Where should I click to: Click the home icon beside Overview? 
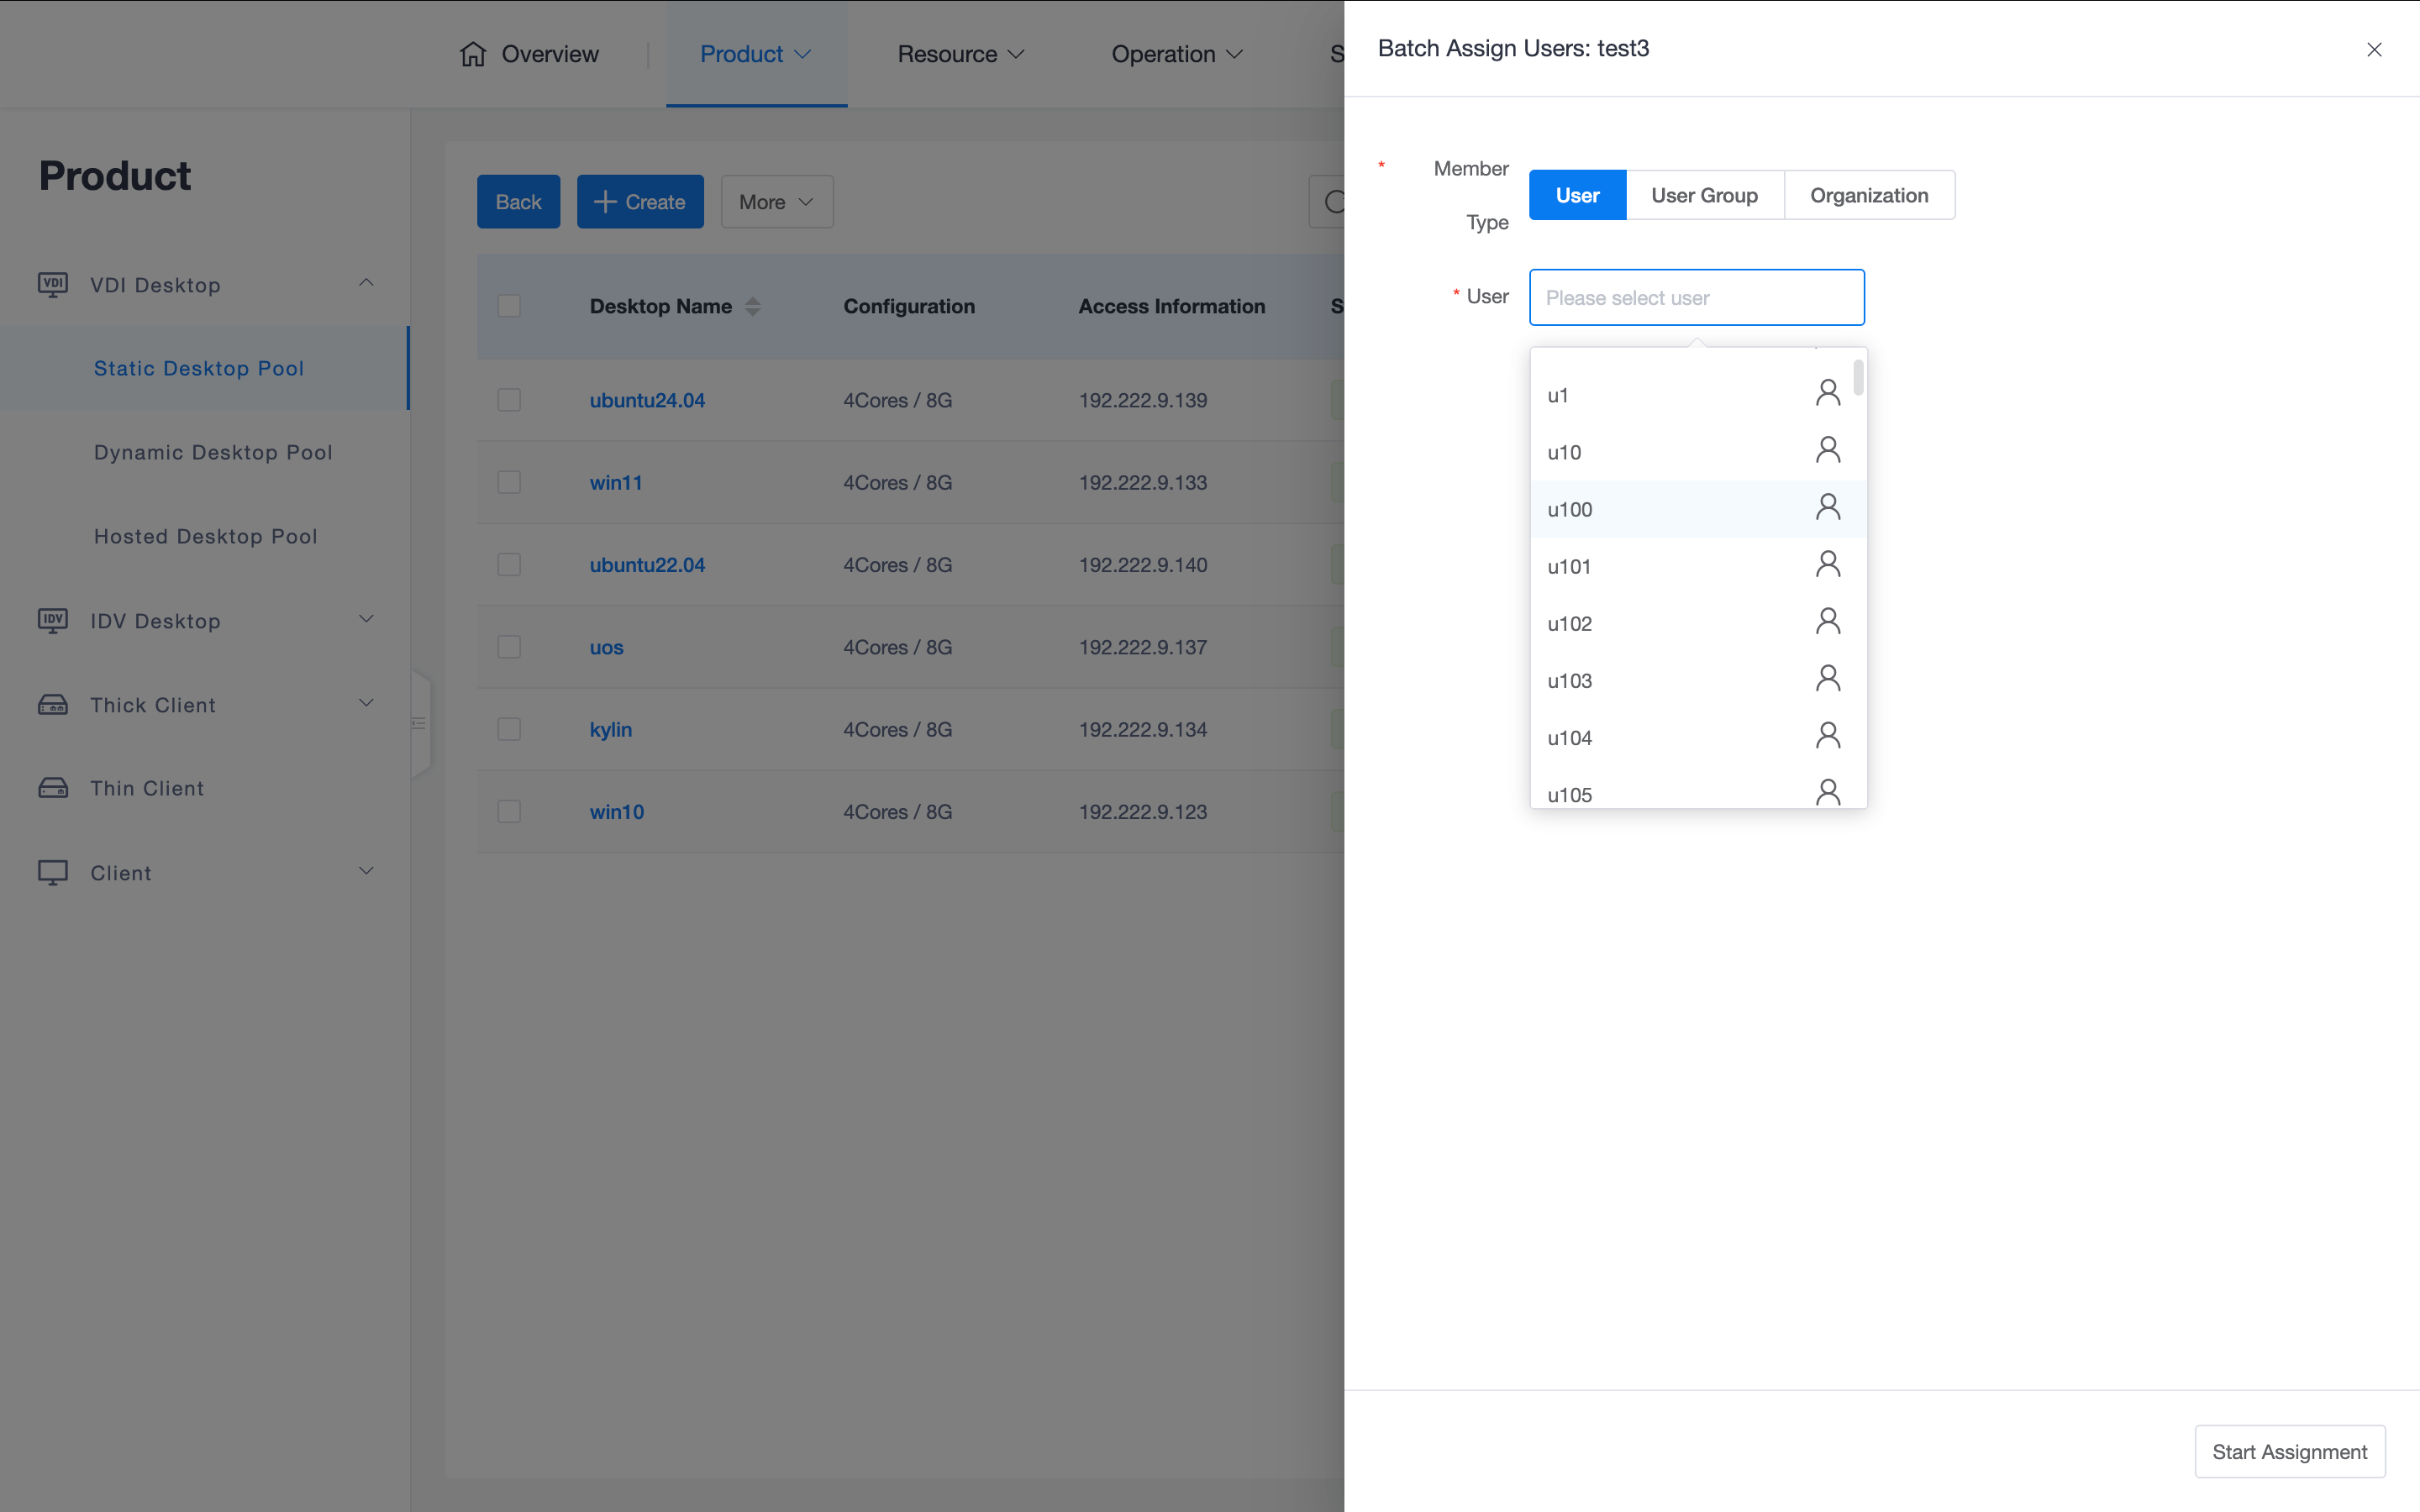pos(473,54)
